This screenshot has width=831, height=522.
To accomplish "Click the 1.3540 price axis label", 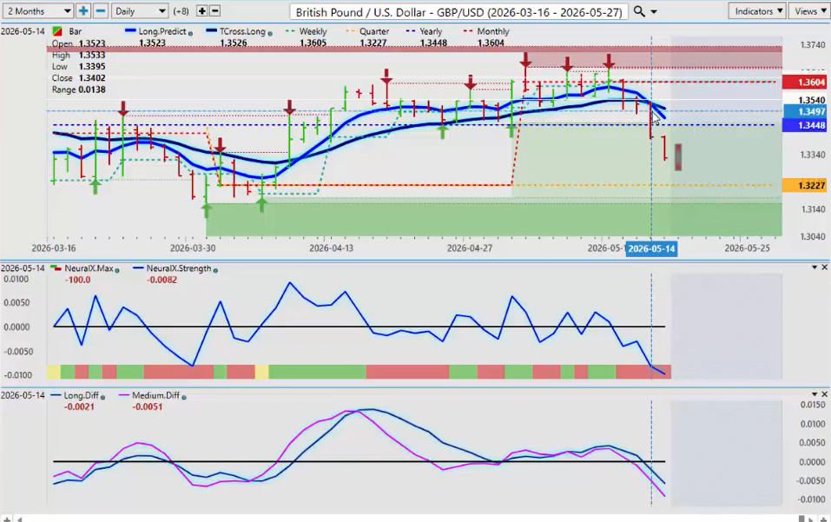I will [x=812, y=100].
